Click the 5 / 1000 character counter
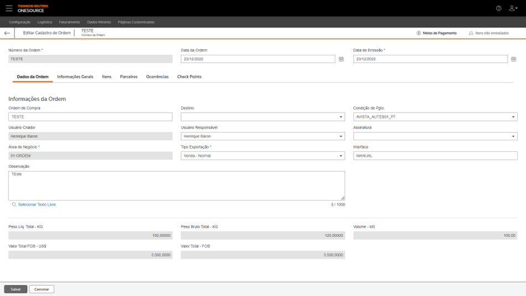 click(x=338, y=205)
